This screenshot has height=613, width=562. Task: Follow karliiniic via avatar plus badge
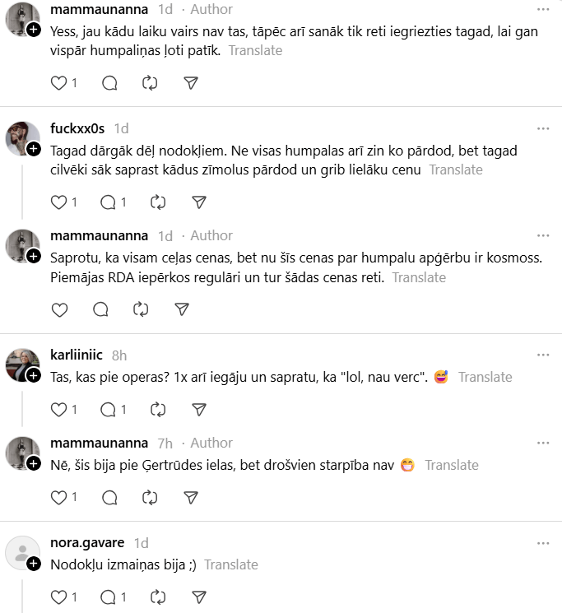click(34, 375)
